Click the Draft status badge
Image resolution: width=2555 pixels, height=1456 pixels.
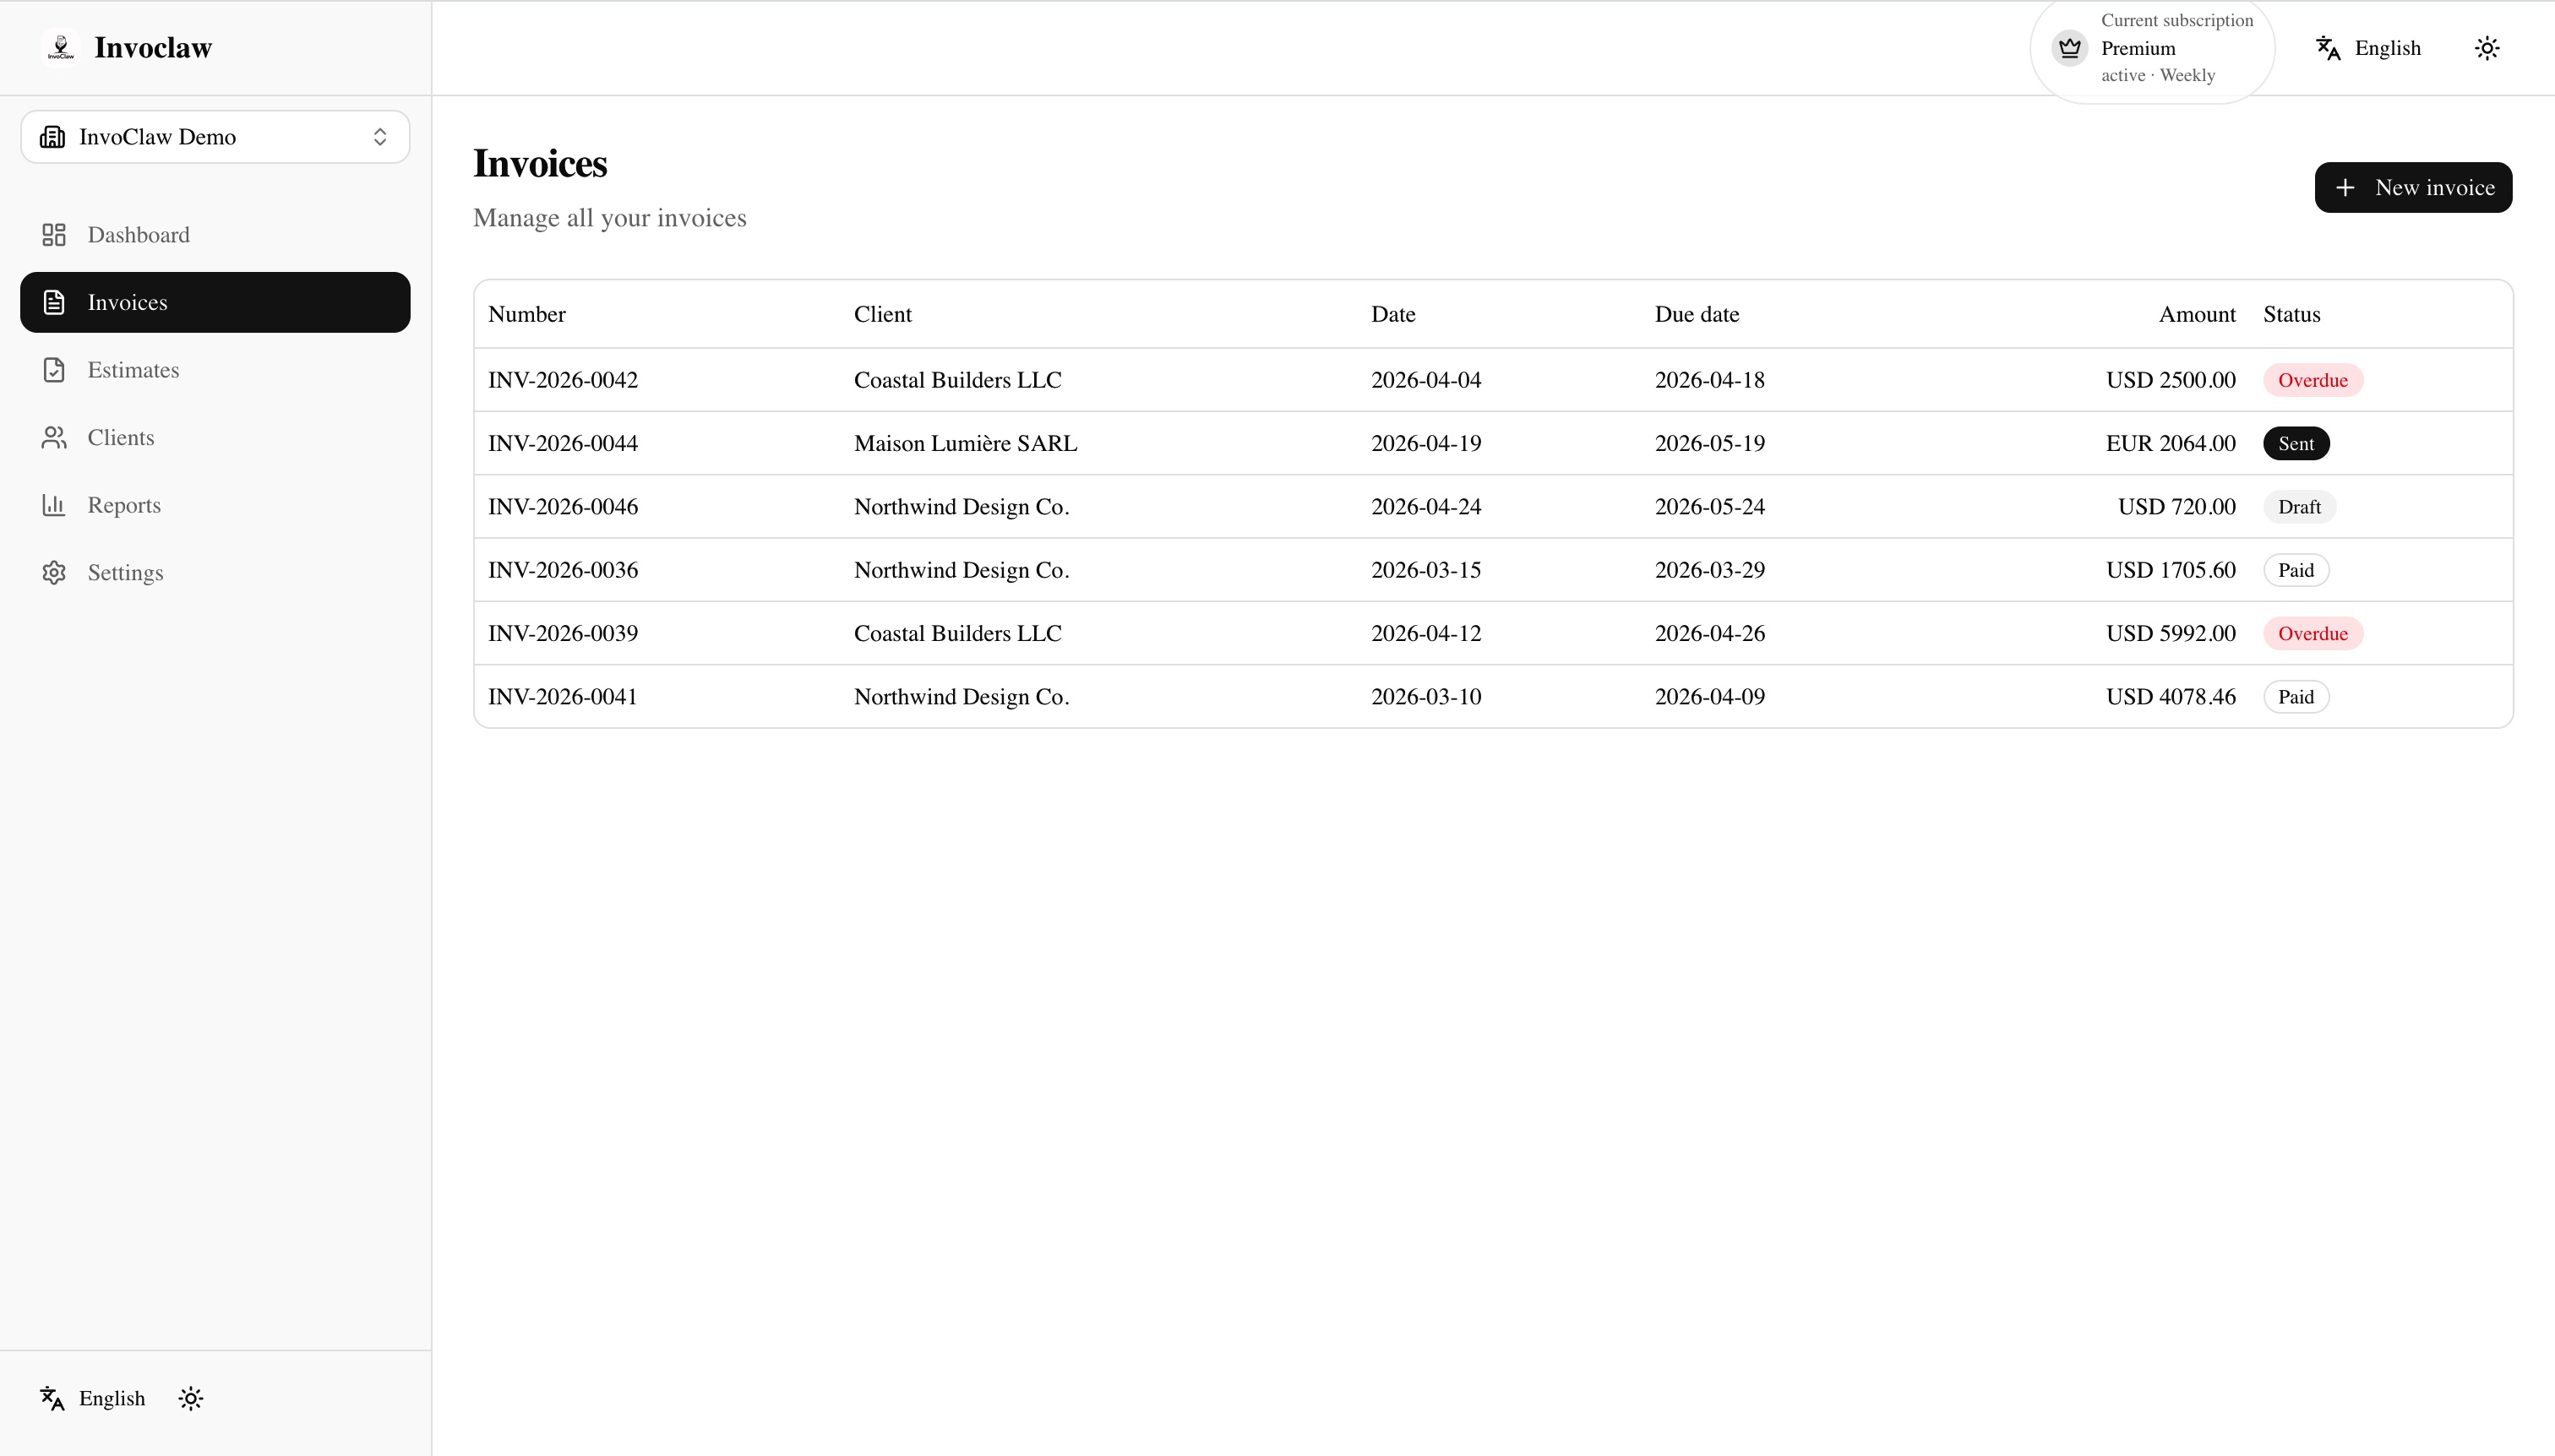click(2299, 506)
